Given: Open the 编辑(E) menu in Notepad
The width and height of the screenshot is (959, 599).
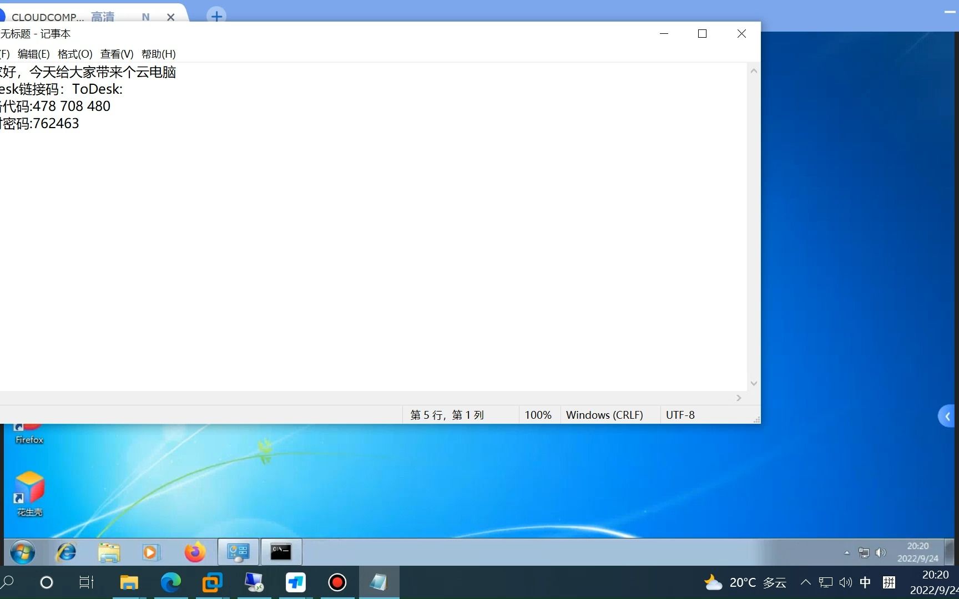Looking at the screenshot, I should pos(33,54).
